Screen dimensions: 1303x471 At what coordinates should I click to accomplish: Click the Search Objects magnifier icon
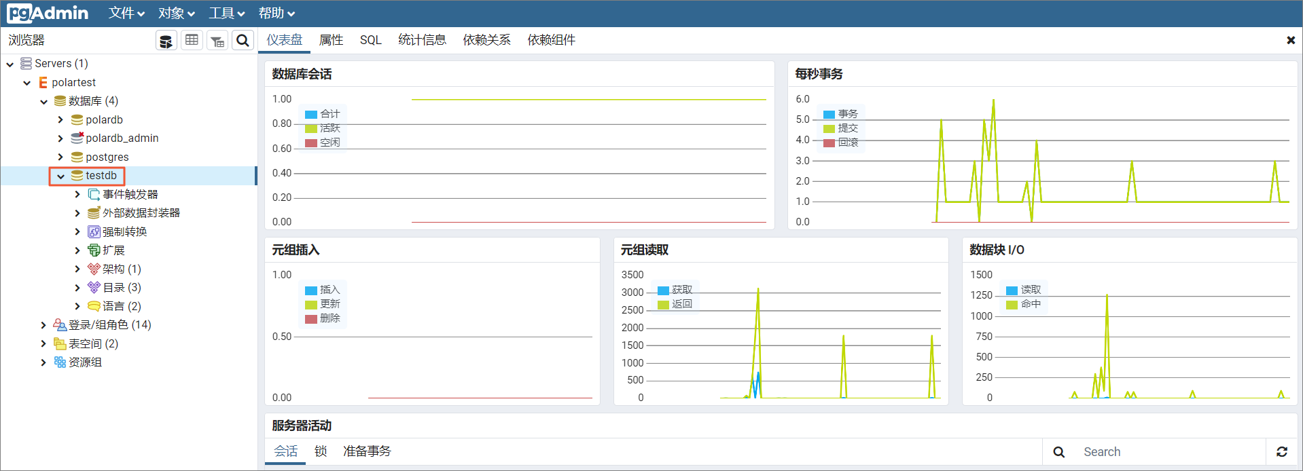[x=243, y=41]
